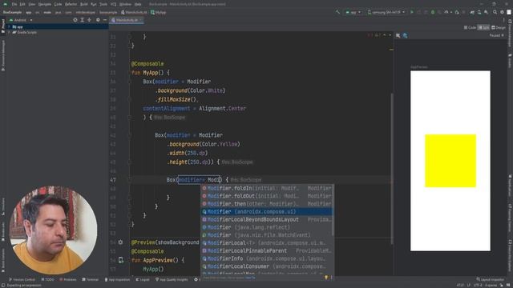Click the editor vertical scrollbar
Viewport: 513px width, 288px height.
click(x=392, y=168)
